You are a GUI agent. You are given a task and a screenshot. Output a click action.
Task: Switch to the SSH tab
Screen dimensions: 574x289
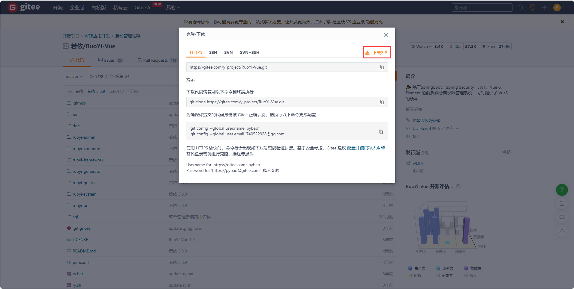coord(213,52)
